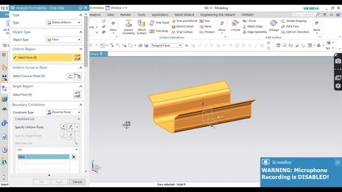Close the Analyze Formability dialog
This screenshot has width=342, height=192.
pyautogui.click(x=85, y=8)
